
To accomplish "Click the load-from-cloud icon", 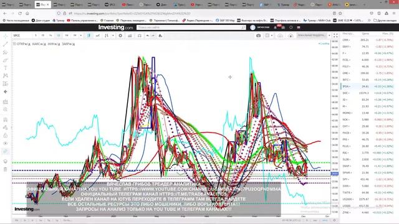I will 291,35.
